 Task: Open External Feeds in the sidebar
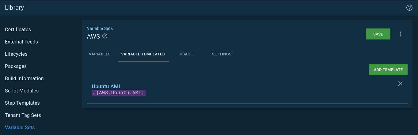tap(21, 42)
